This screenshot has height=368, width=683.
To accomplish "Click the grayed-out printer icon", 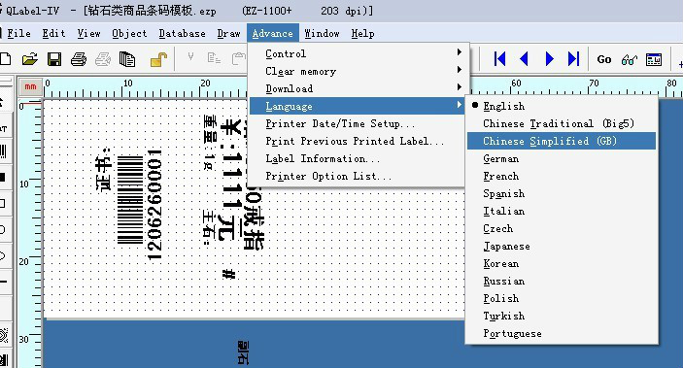I will point(103,59).
